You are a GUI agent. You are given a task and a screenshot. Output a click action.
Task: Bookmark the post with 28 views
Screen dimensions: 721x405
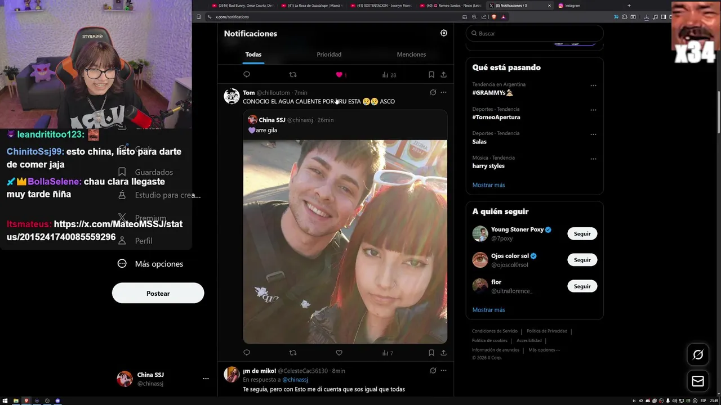(x=431, y=74)
